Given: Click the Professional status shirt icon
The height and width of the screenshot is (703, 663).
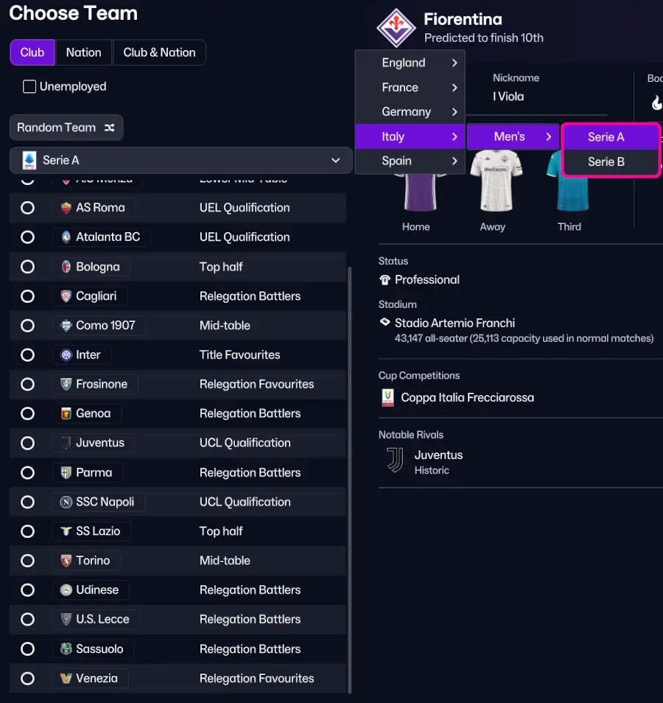Looking at the screenshot, I should [385, 280].
